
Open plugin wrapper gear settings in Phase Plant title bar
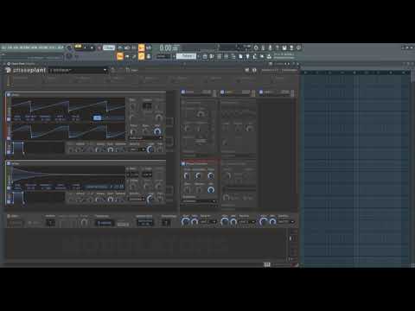[x=9, y=64]
